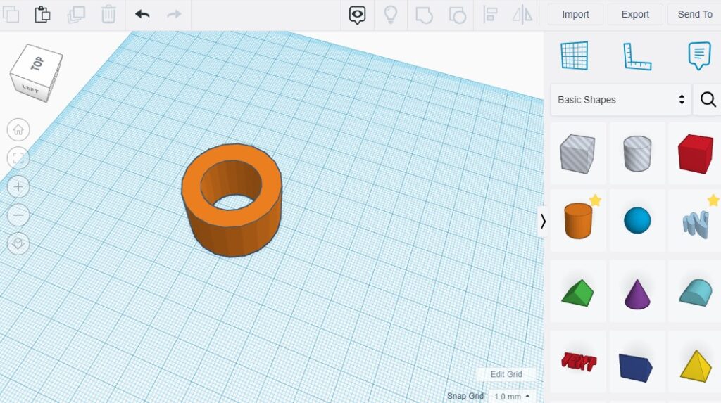
Task: Click the shapes search magnifier icon
Action: 708,99
